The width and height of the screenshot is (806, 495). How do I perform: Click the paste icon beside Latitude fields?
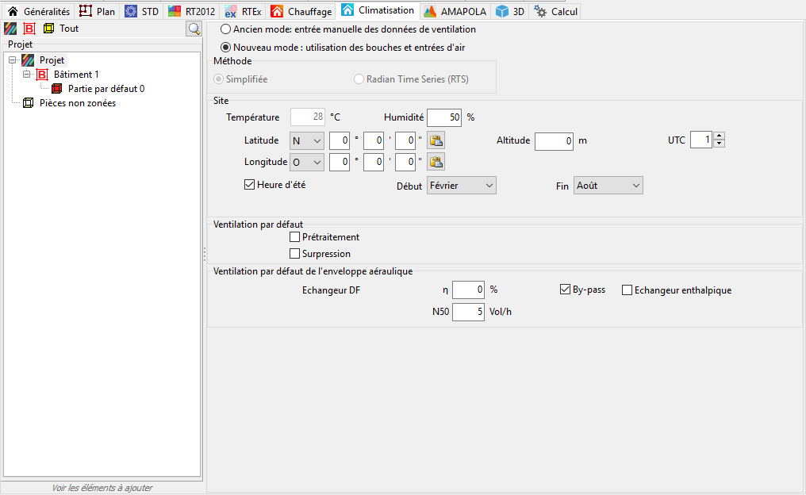click(x=436, y=140)
